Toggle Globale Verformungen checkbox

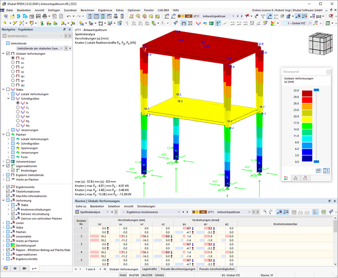coord(8,53)
